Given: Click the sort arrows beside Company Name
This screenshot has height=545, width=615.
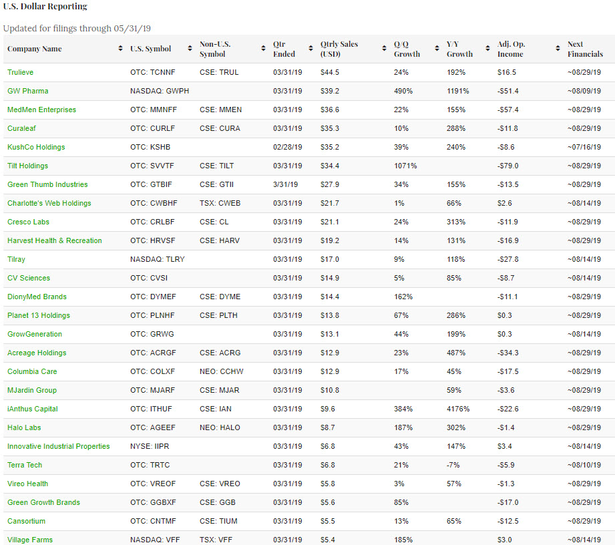Looking at the screenshot, I should [x=120, y=49].
